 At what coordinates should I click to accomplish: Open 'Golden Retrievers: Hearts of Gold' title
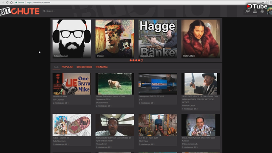point(110,98)
